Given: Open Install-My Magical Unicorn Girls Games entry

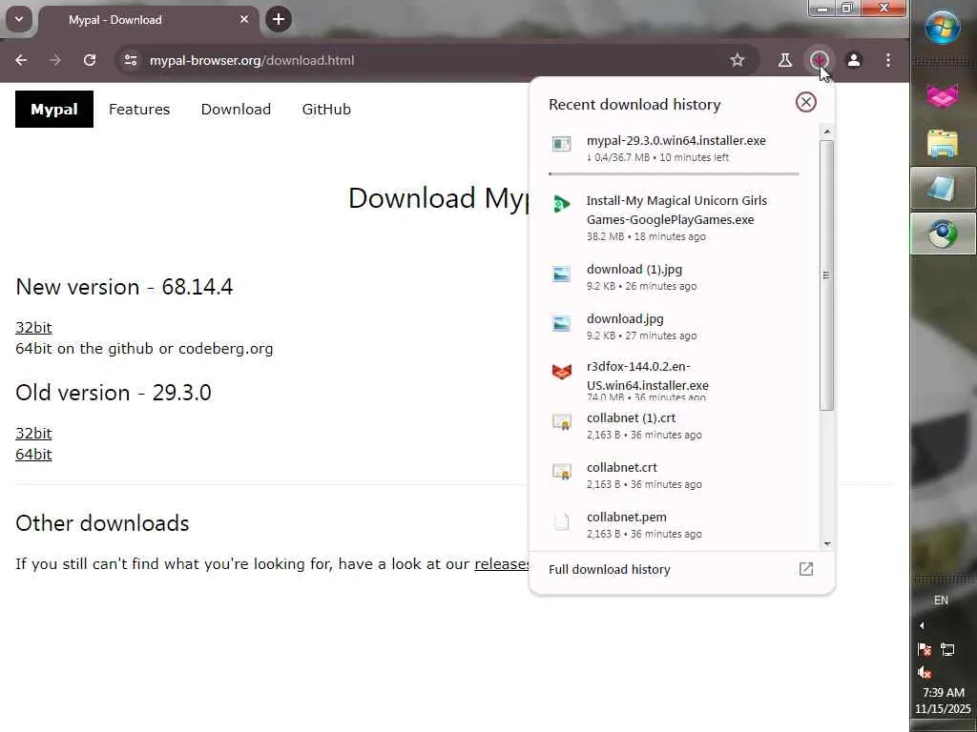Looking at the screenshot, I should (x=675, y=218).
